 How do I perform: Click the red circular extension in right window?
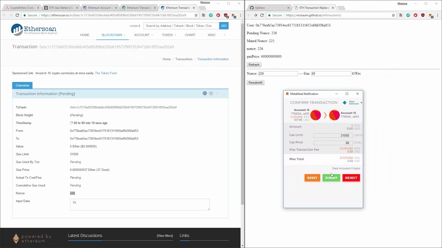coord(415,15)
